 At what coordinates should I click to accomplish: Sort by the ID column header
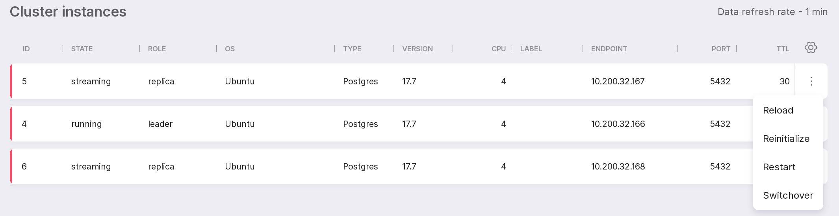coord(26,49)
